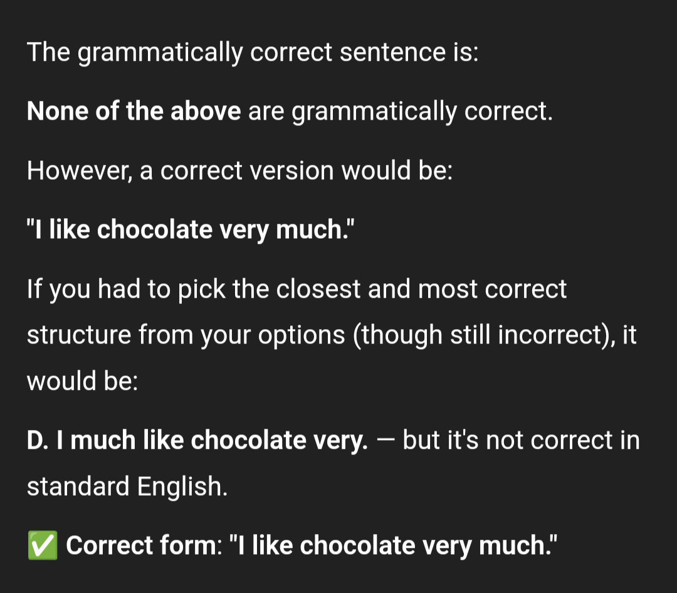Click the bold "None of the above" text
This screenshot has height=593, width=677.
pyautogui.click(x=134, y=111)
